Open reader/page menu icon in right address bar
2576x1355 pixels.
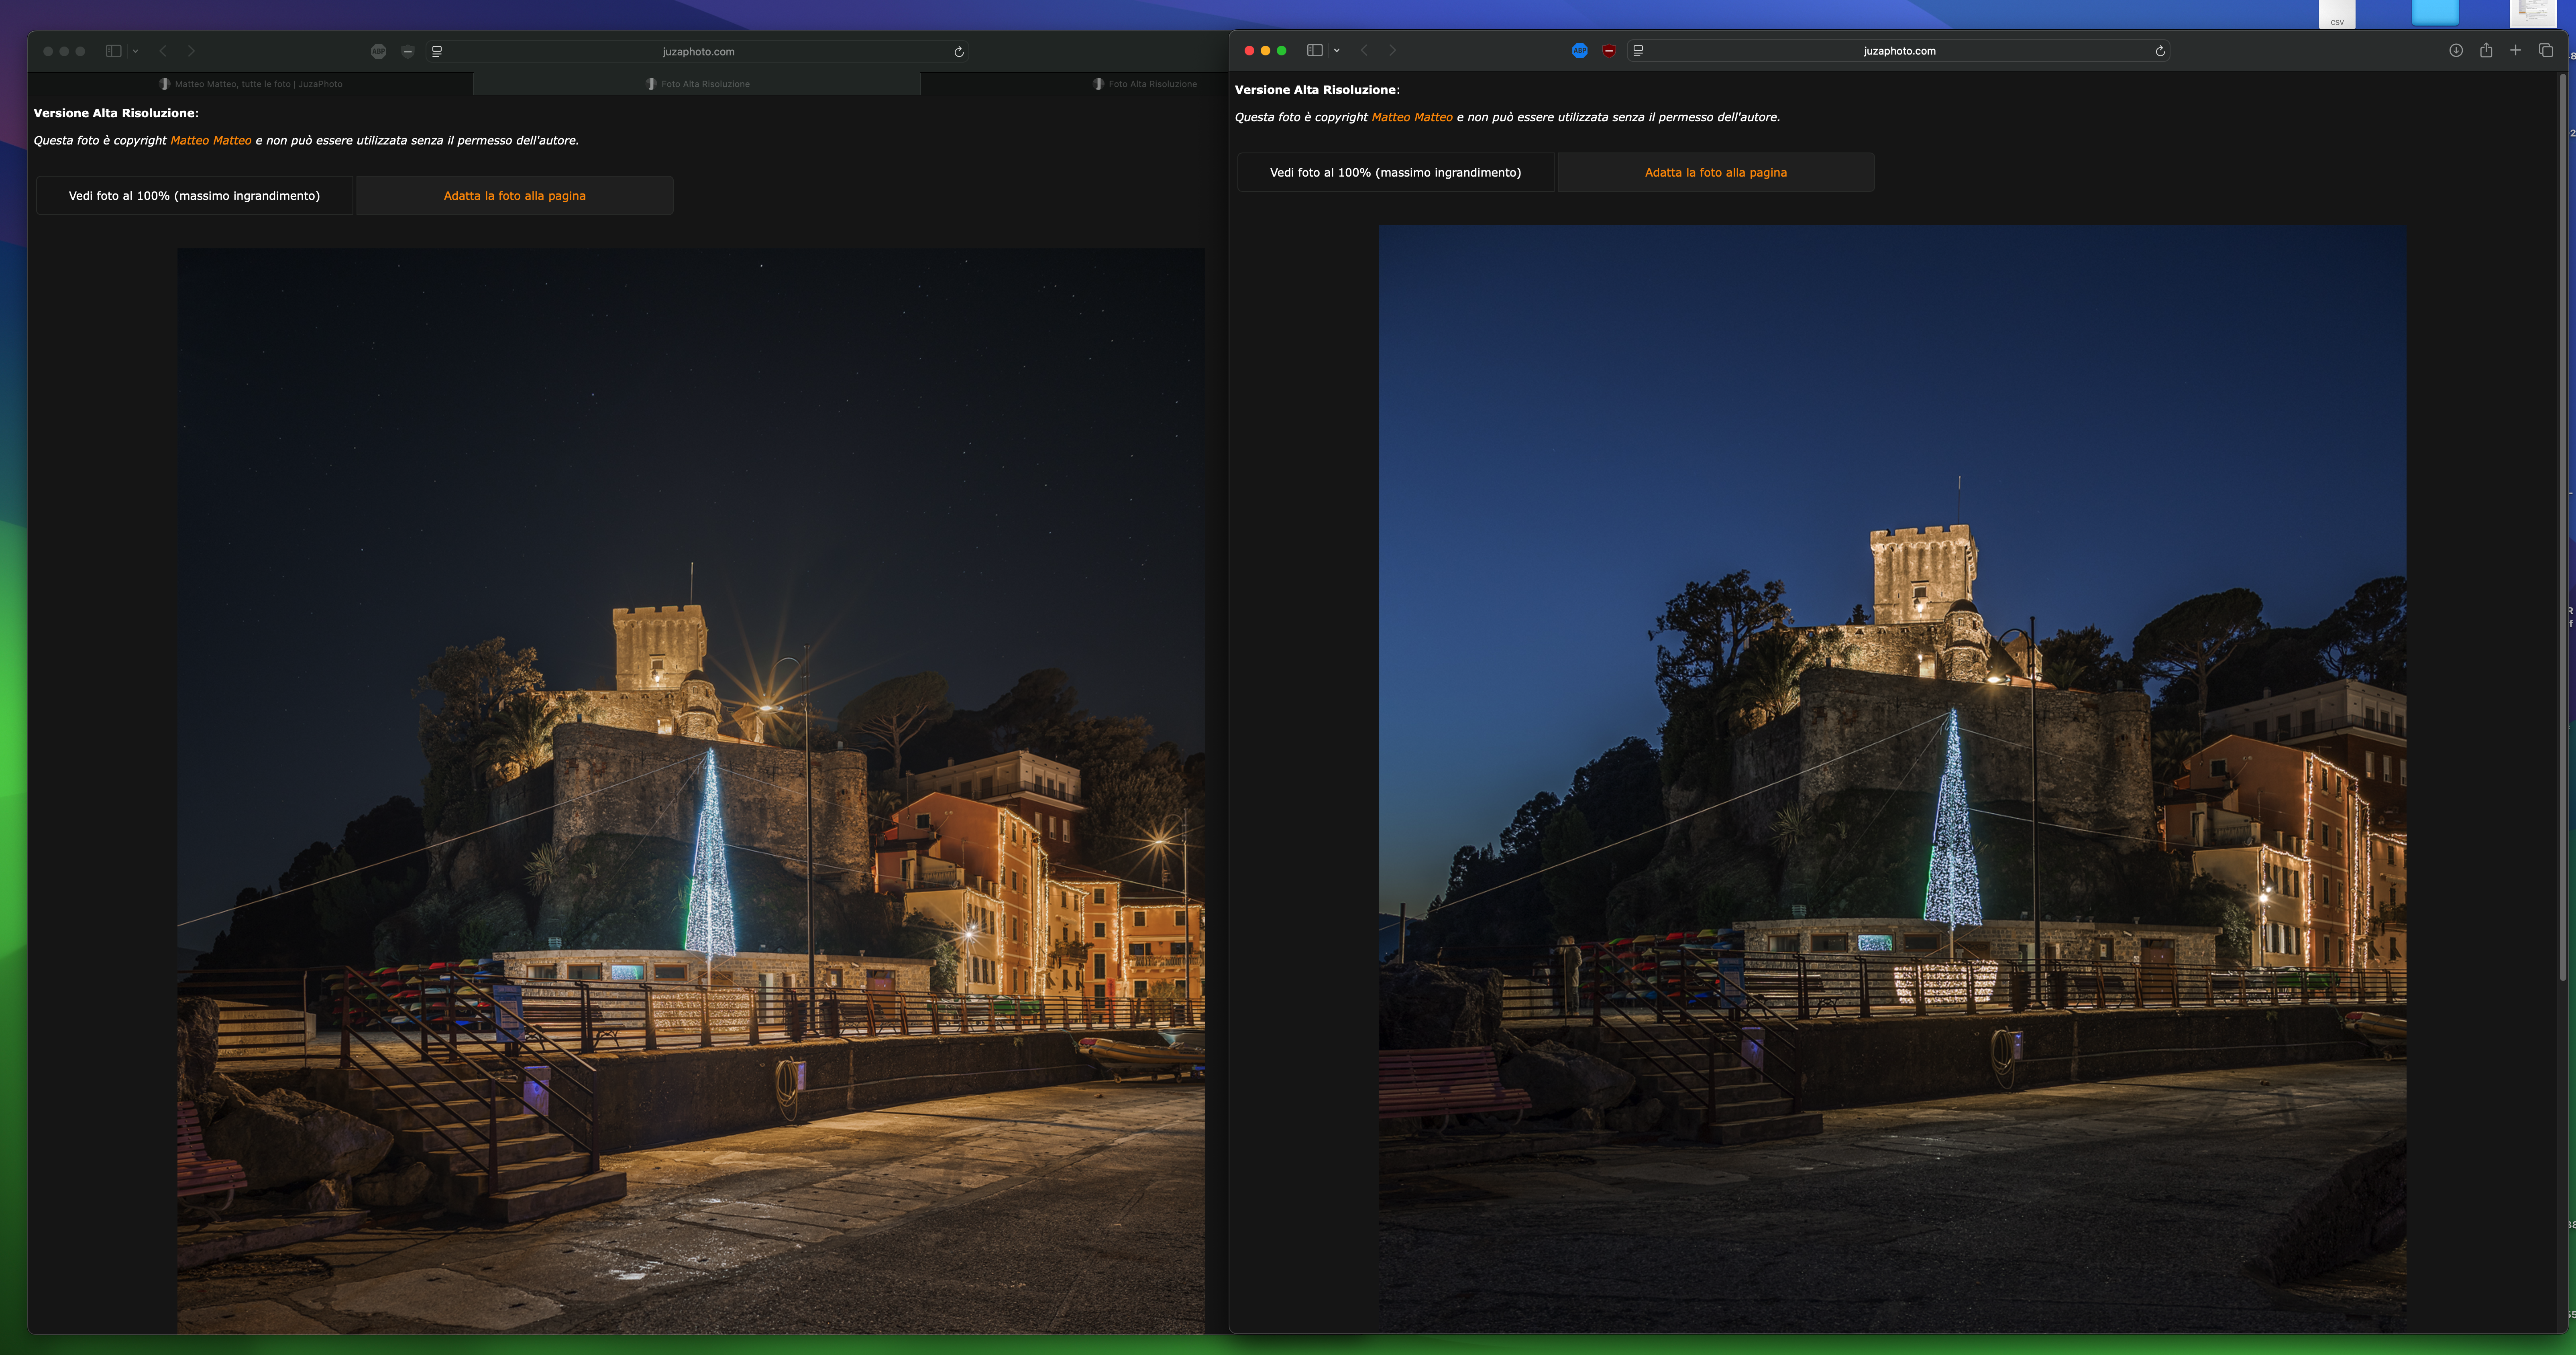coord(1638,51)
